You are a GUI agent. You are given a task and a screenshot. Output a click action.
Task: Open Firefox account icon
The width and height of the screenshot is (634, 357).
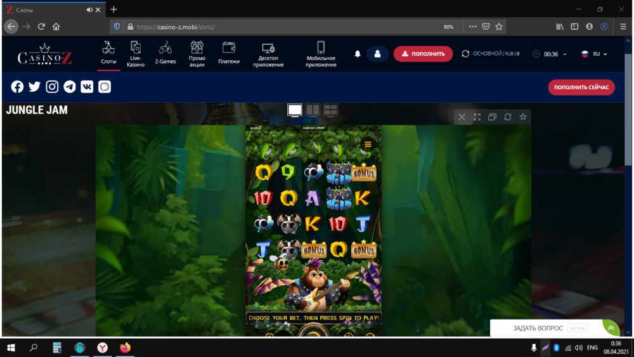click(x=589, y=27)
